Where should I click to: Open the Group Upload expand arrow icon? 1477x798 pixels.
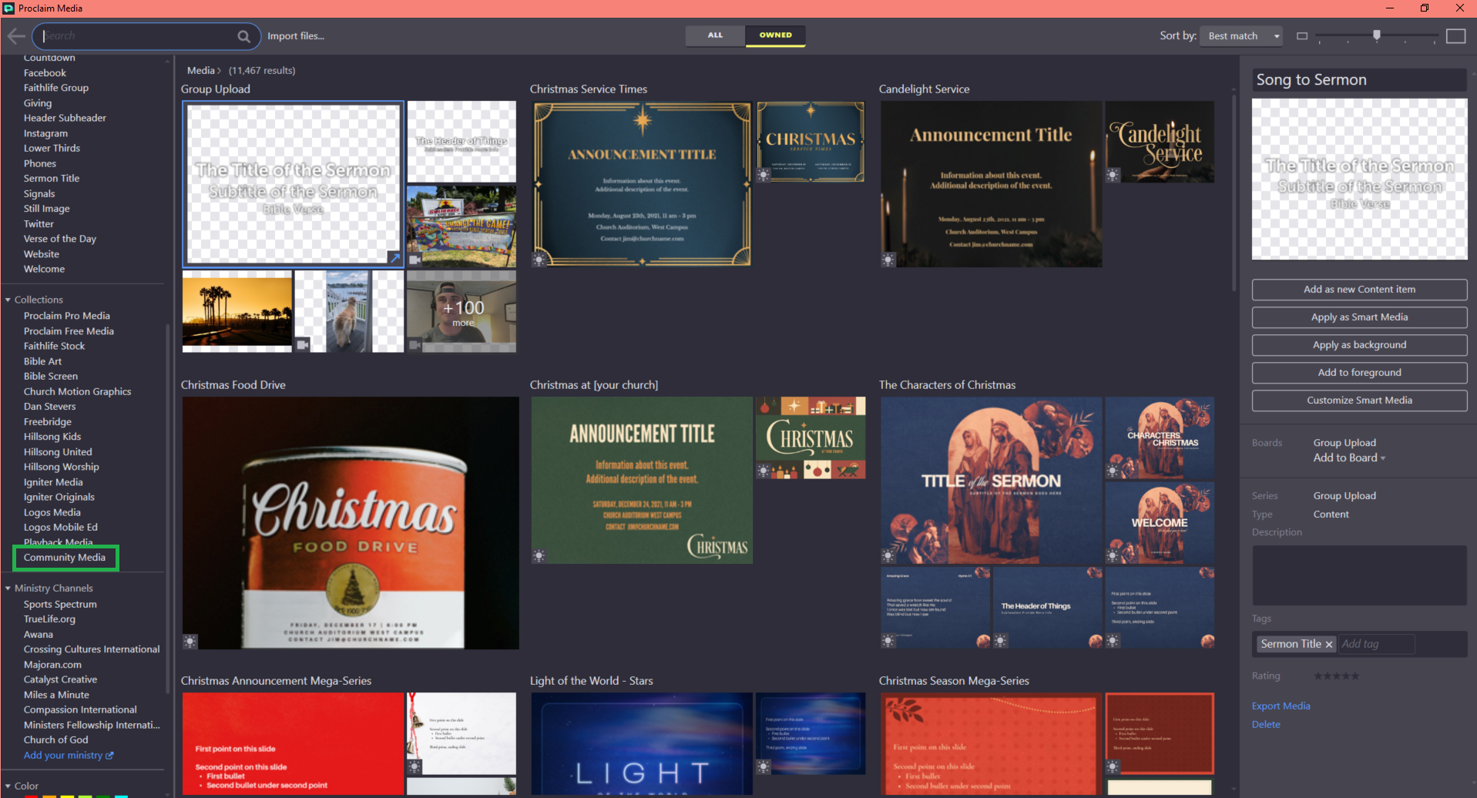[x=394, y=258]
